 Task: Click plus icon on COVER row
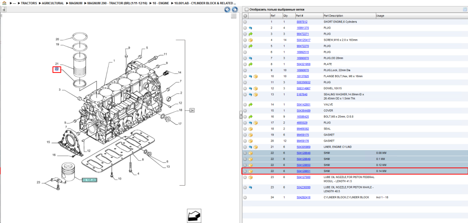245,111
